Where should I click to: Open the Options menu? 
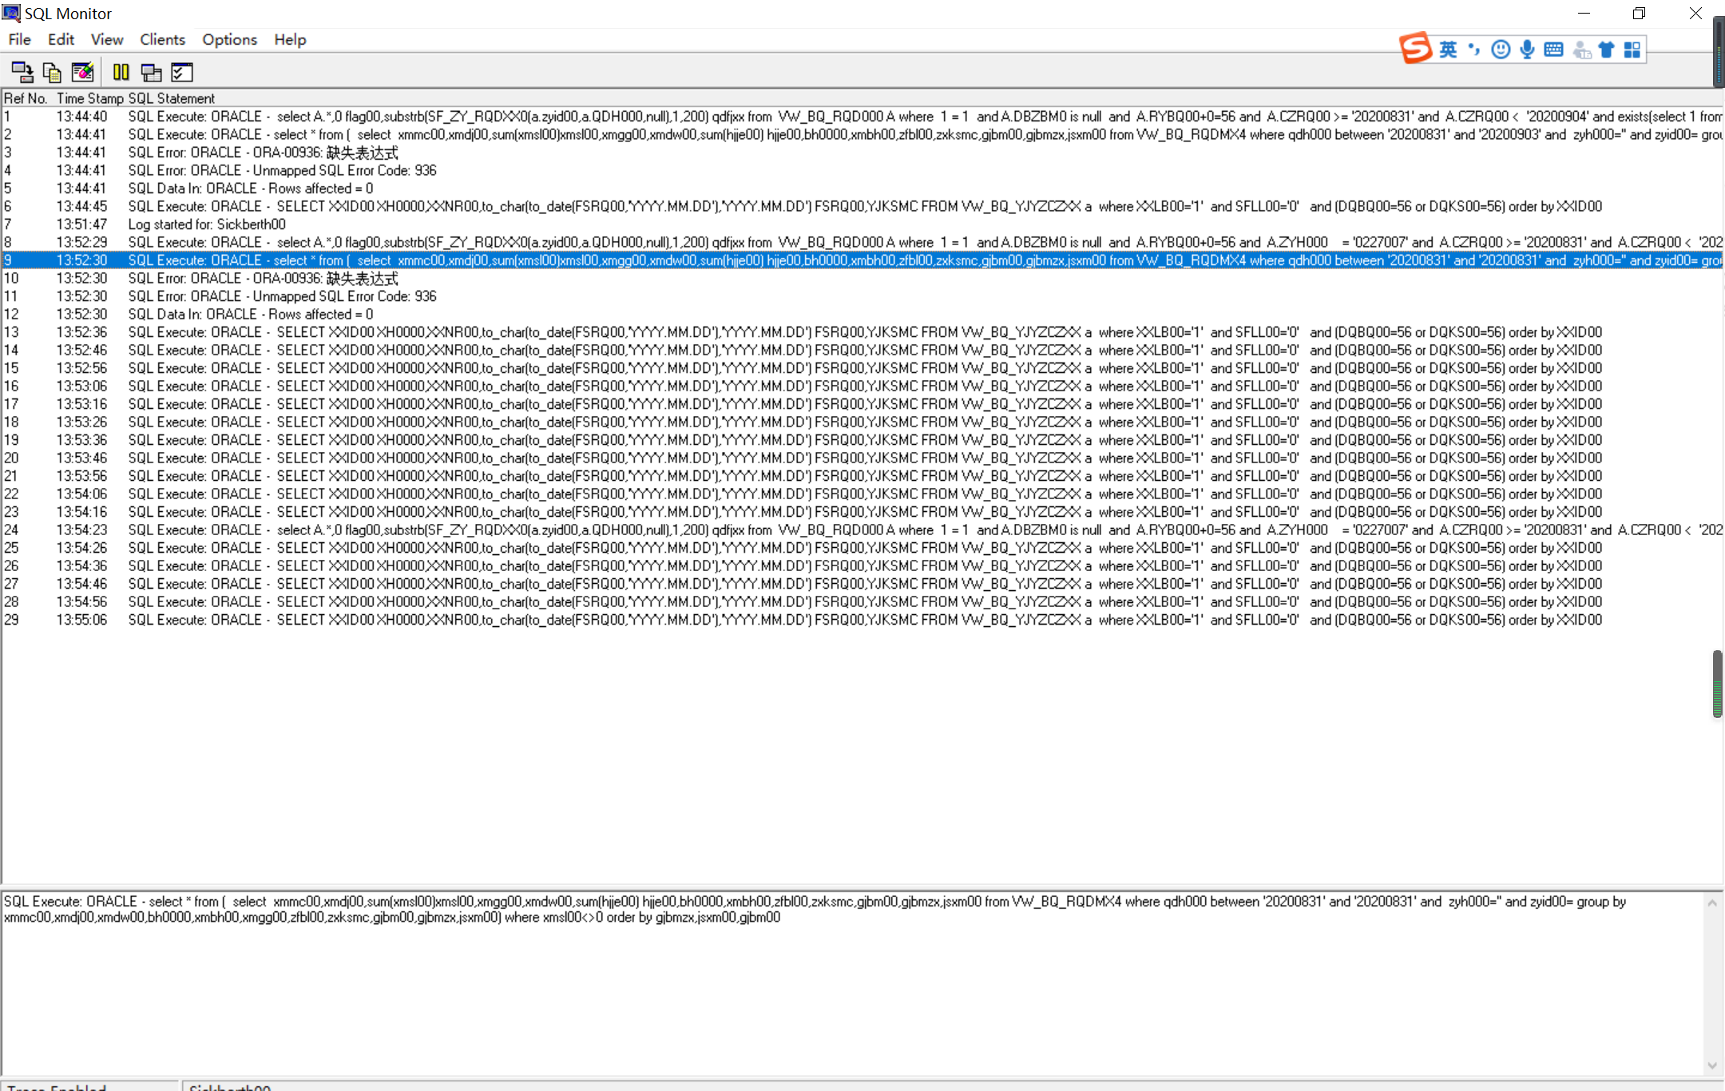[x=229, y=40]
